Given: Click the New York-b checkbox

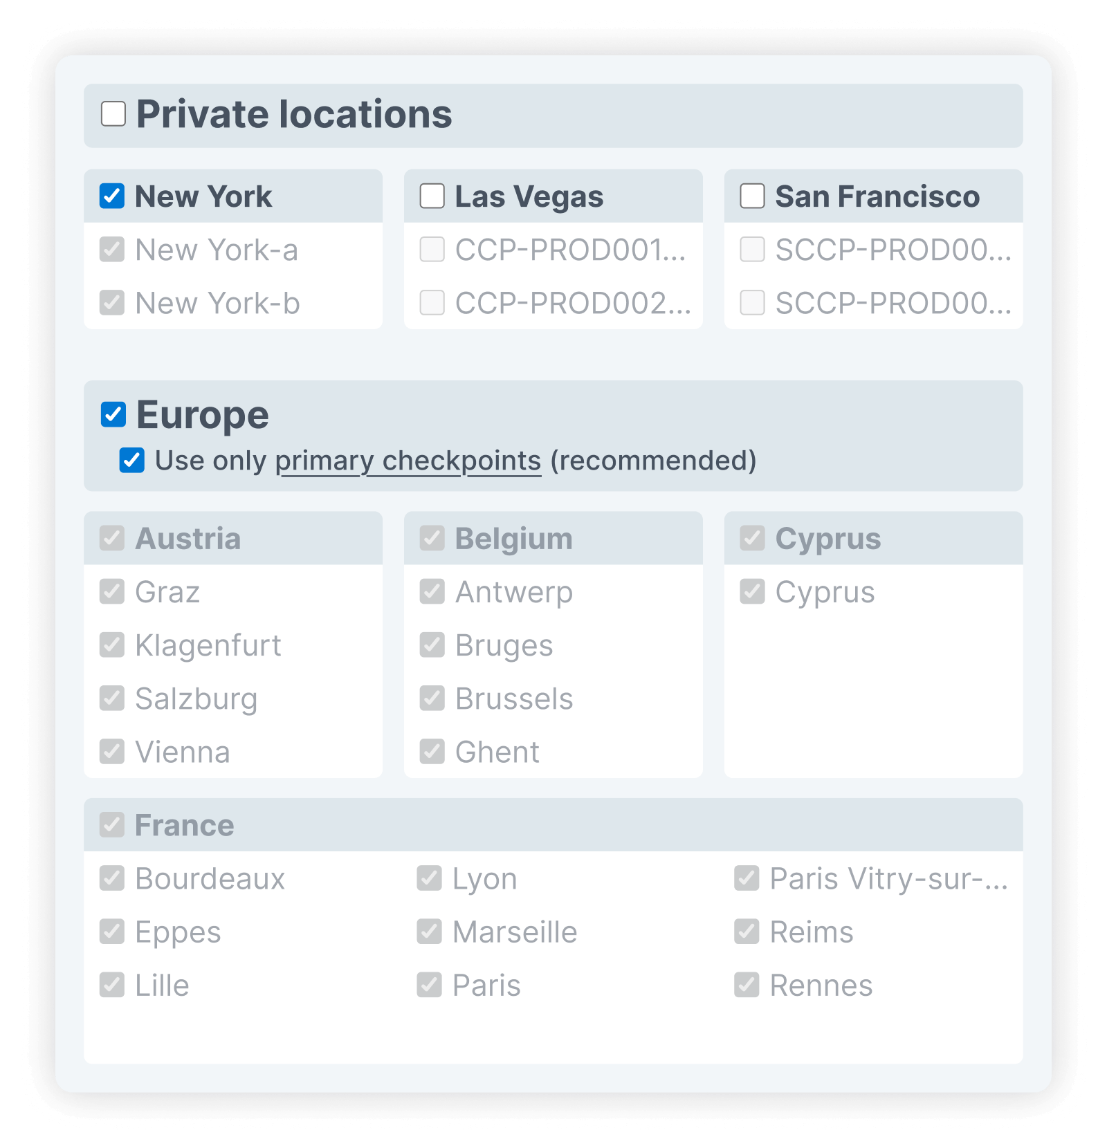Looking at the screenshot, I should pyautogui.click(x=112, y=303).
